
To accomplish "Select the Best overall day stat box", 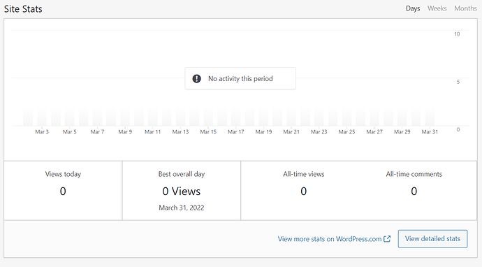I will 182,190.
